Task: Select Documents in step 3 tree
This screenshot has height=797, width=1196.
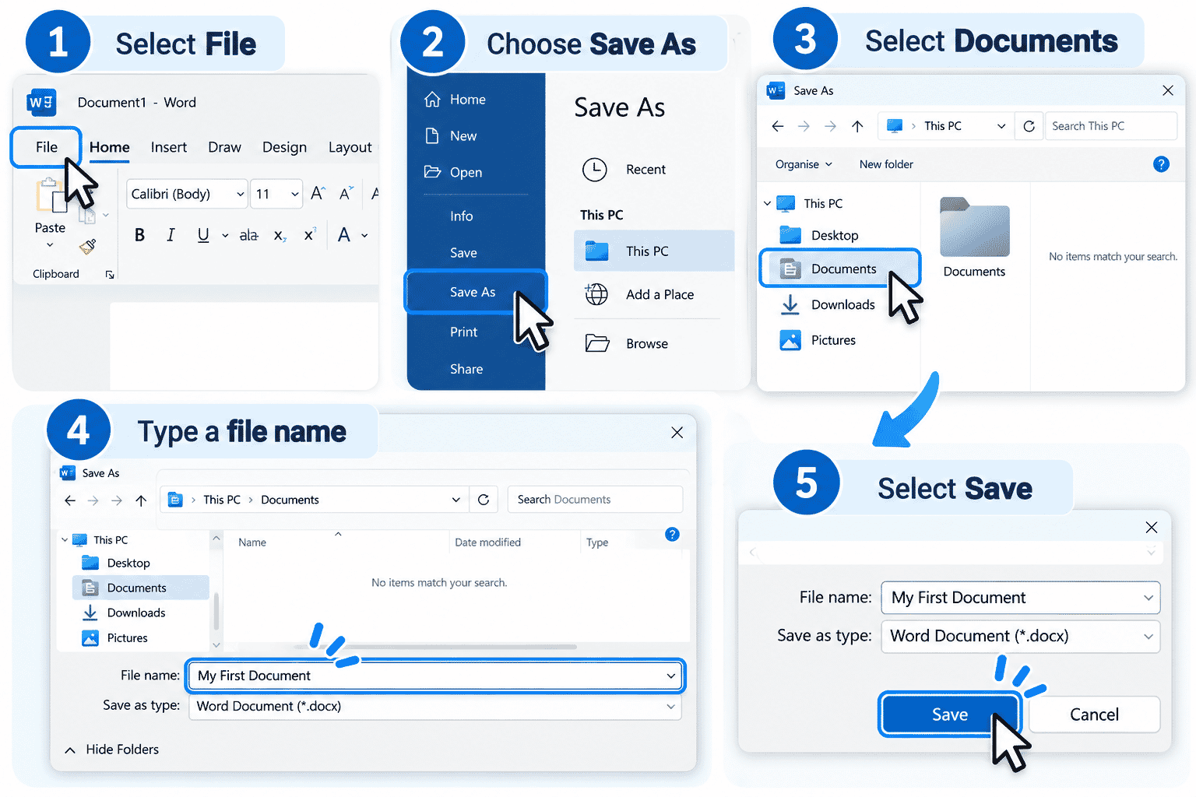Action: point(840,269)
